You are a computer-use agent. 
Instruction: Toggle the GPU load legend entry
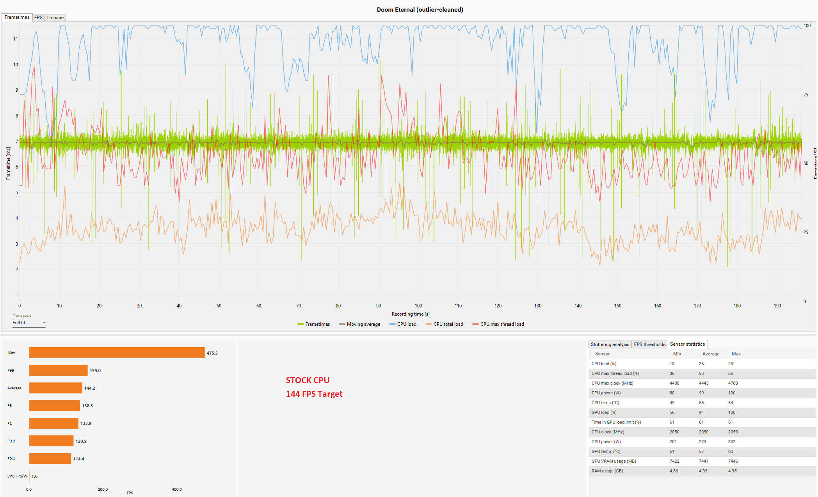pyautogui.click(x=403, y=324)
